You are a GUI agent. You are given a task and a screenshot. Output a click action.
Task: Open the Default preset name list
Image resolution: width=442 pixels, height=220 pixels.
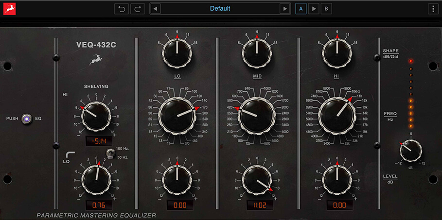220,8
